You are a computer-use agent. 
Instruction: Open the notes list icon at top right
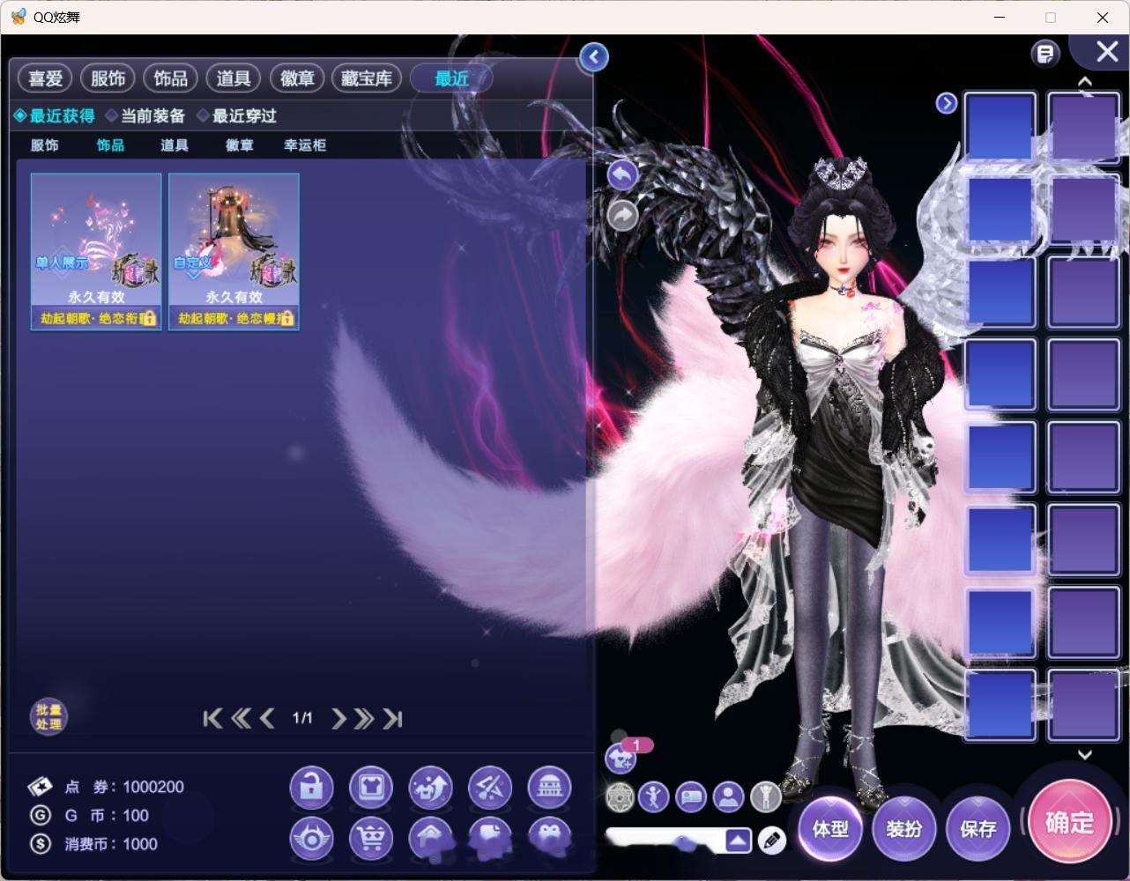click(1045, 55)
